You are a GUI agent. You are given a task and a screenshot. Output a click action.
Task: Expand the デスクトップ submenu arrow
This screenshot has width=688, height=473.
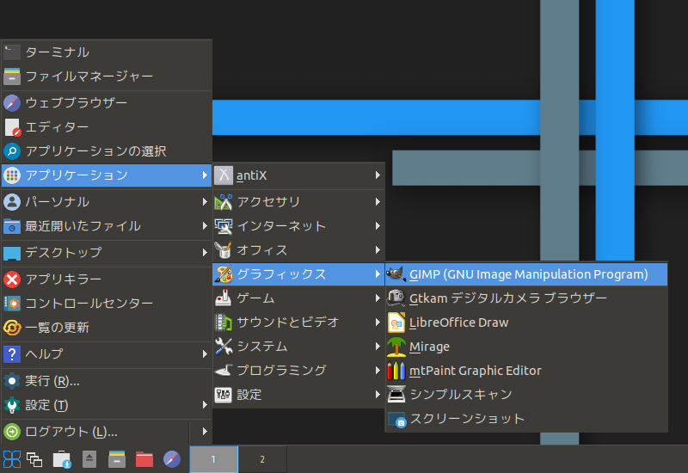point(205,253)
